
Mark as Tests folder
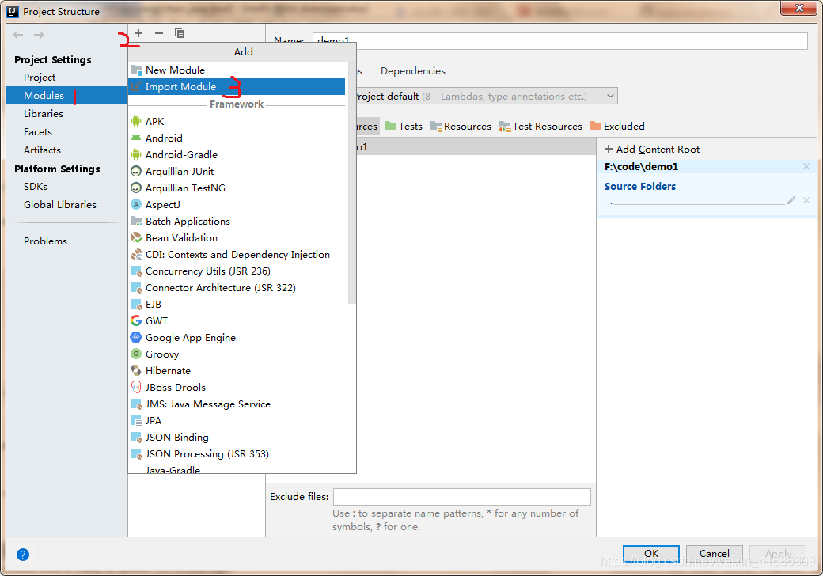[x=404, y=126]
